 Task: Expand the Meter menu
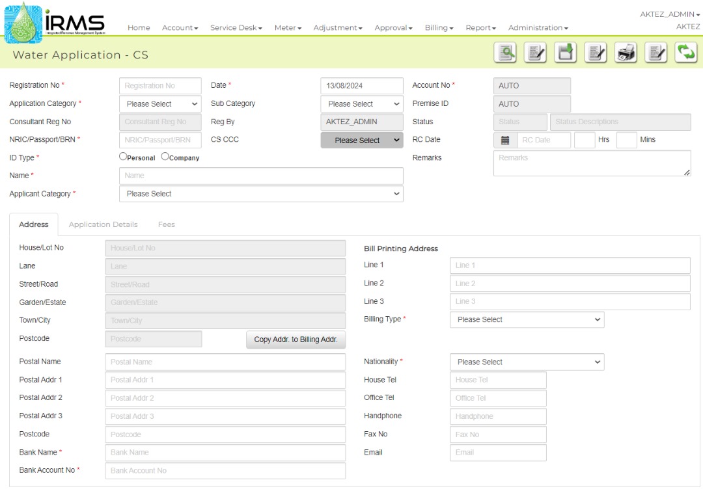(x=288, y=28)
